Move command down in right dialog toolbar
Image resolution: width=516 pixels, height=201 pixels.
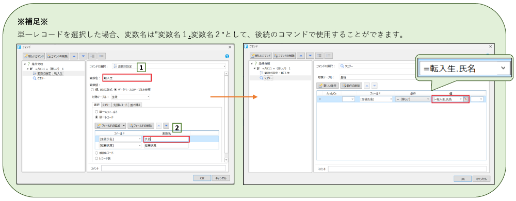[x=310, y=56]
